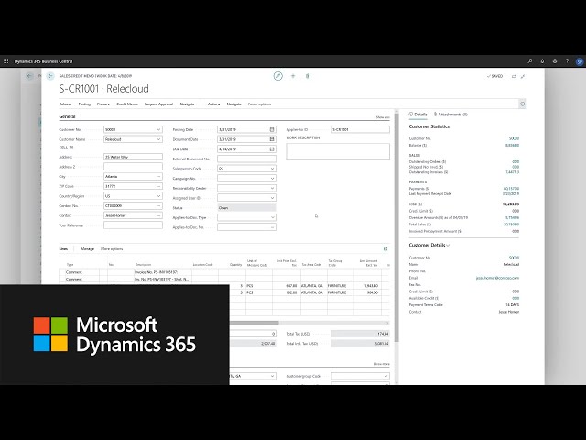Open search with the magnifier icon
Screen dimensions: 586x440
click(x=530, y=61)
